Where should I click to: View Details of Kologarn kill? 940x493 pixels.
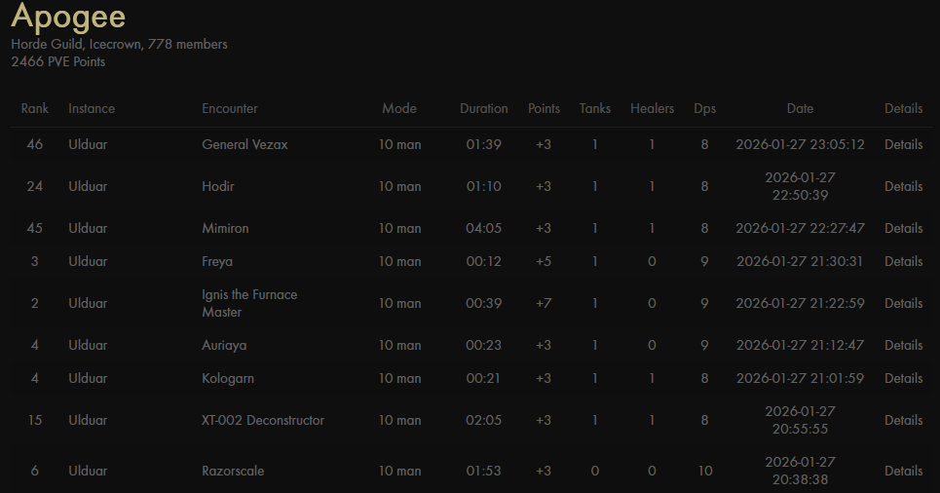click(x=903, y=378)
